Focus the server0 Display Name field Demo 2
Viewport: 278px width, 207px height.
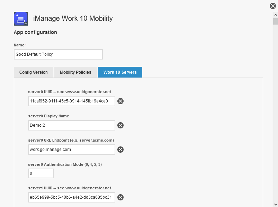72,125
